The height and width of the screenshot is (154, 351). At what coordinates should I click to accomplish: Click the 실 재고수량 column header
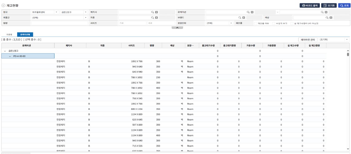(x=294, y=45)
